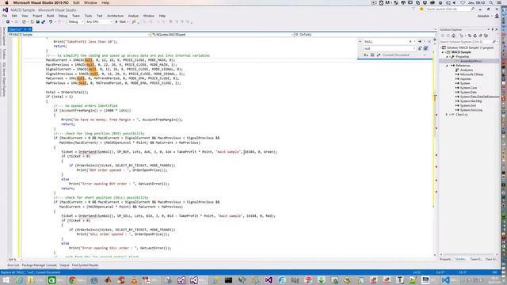Click the Solution Explorer Refresh icon
This screenshot has height=285, width=507.
[475, 36]
